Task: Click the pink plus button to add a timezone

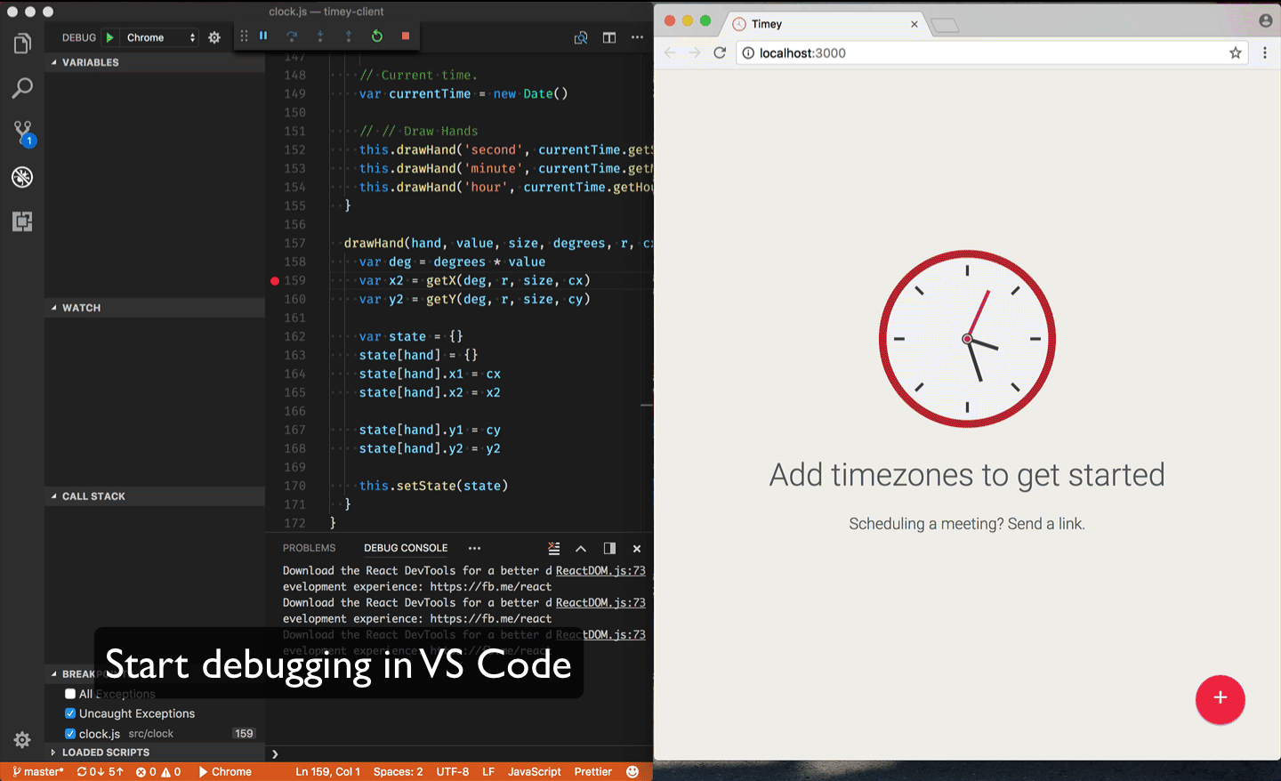Action: click(1220, 700)
